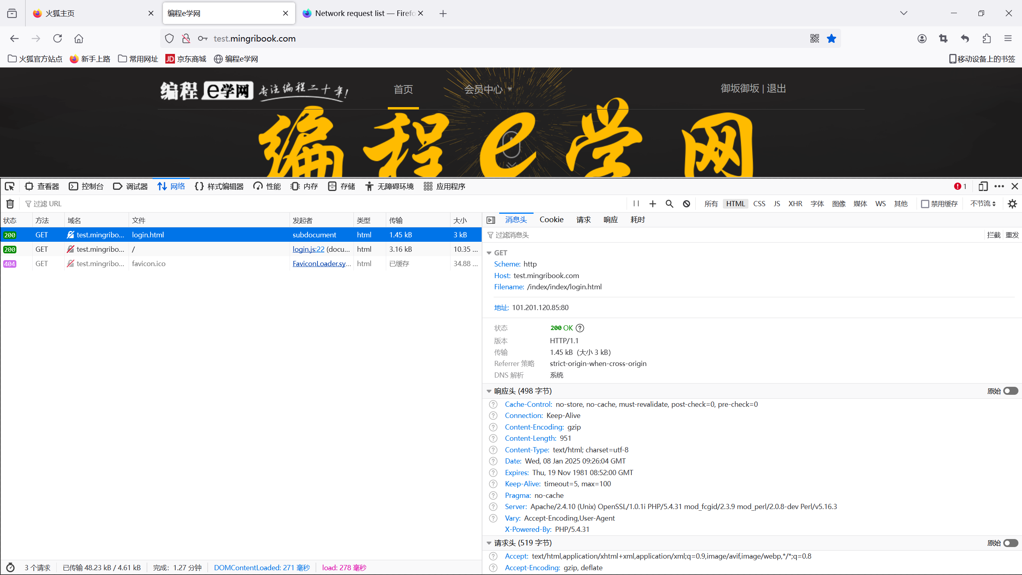Screen dimensions: 1022x575
Task: Sort requests by the 传输 column header
Action: pos(417,221)
